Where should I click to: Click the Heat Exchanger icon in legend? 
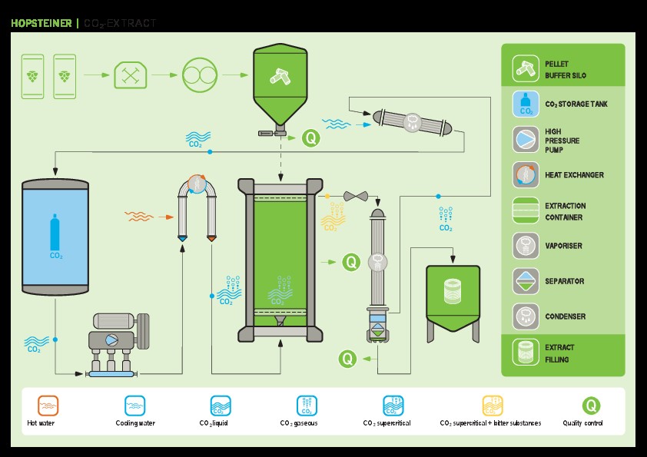526,175
